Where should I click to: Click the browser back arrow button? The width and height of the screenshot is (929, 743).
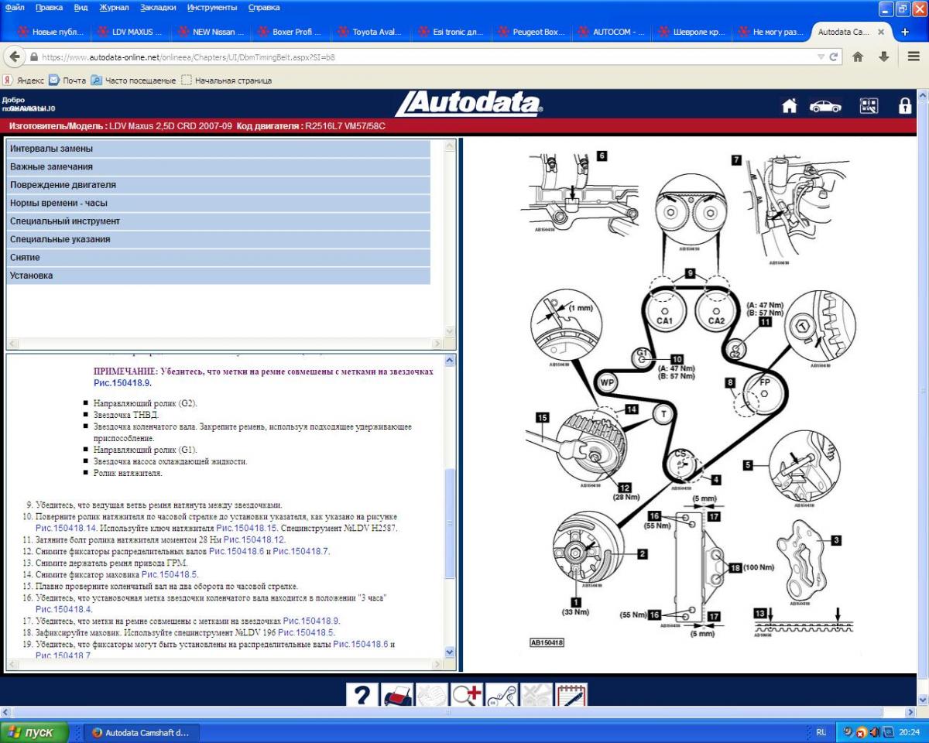tap(15, 56)
